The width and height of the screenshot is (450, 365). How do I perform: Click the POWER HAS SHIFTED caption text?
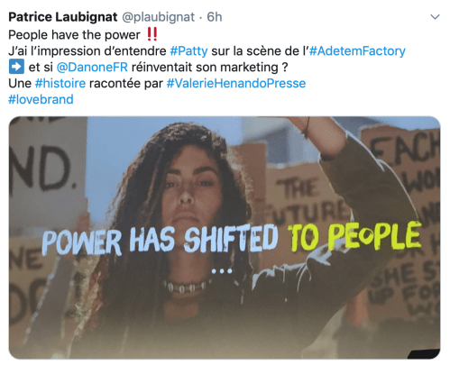(x=160, y=241)
